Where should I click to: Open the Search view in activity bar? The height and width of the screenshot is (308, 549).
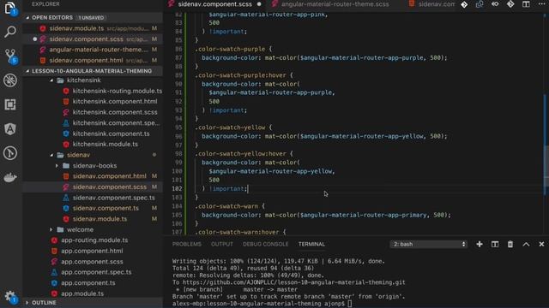pyautogui.click(x=10, y=32)
